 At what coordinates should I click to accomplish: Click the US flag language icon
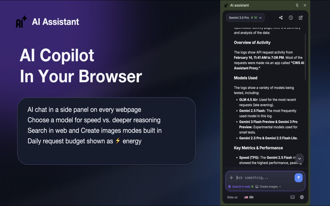(246, 197)
